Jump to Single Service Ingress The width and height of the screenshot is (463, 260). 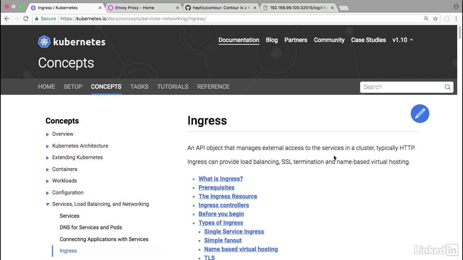pyautogui.click(x=234, y=231)
